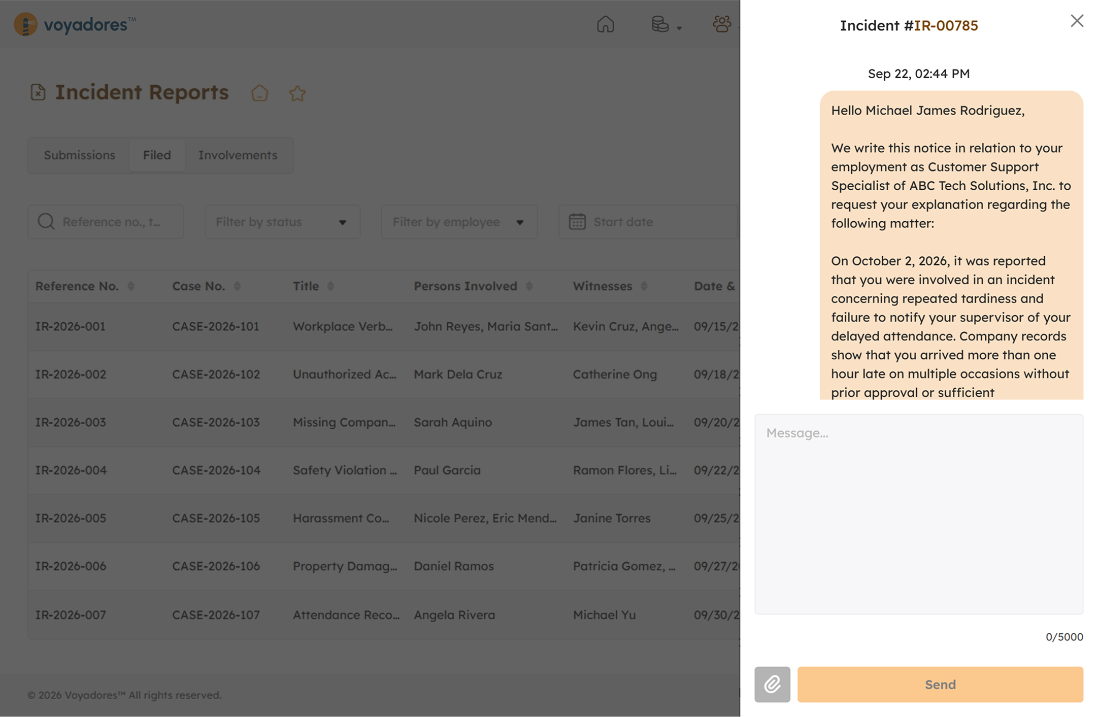
Task: Open the people group icon in navigation
Action: pos(722,24)
